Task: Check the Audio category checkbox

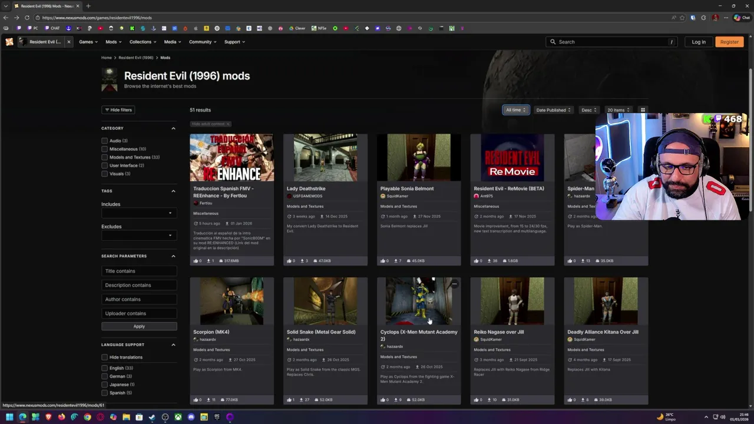Action: [x=104, y=141]
